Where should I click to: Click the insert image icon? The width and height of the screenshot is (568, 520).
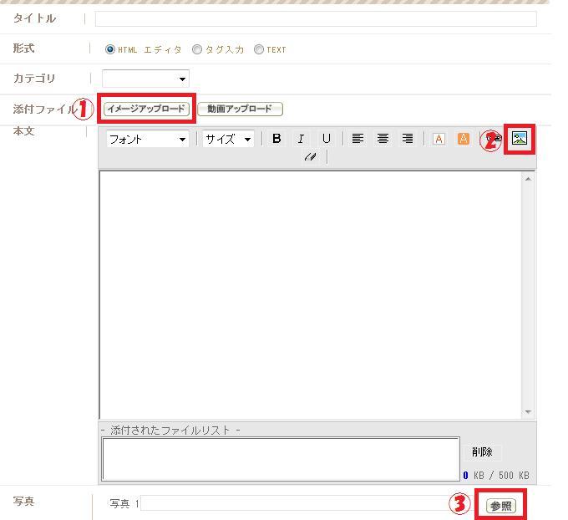tap(520, 139)
